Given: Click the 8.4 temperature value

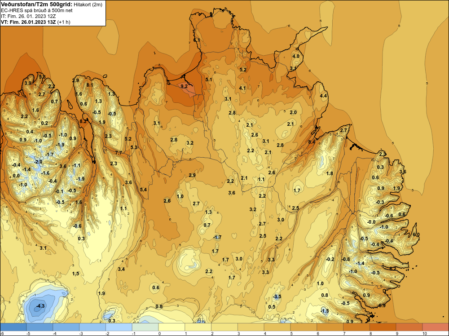Looking at the screenshot, I should click(x=312, y=142).
